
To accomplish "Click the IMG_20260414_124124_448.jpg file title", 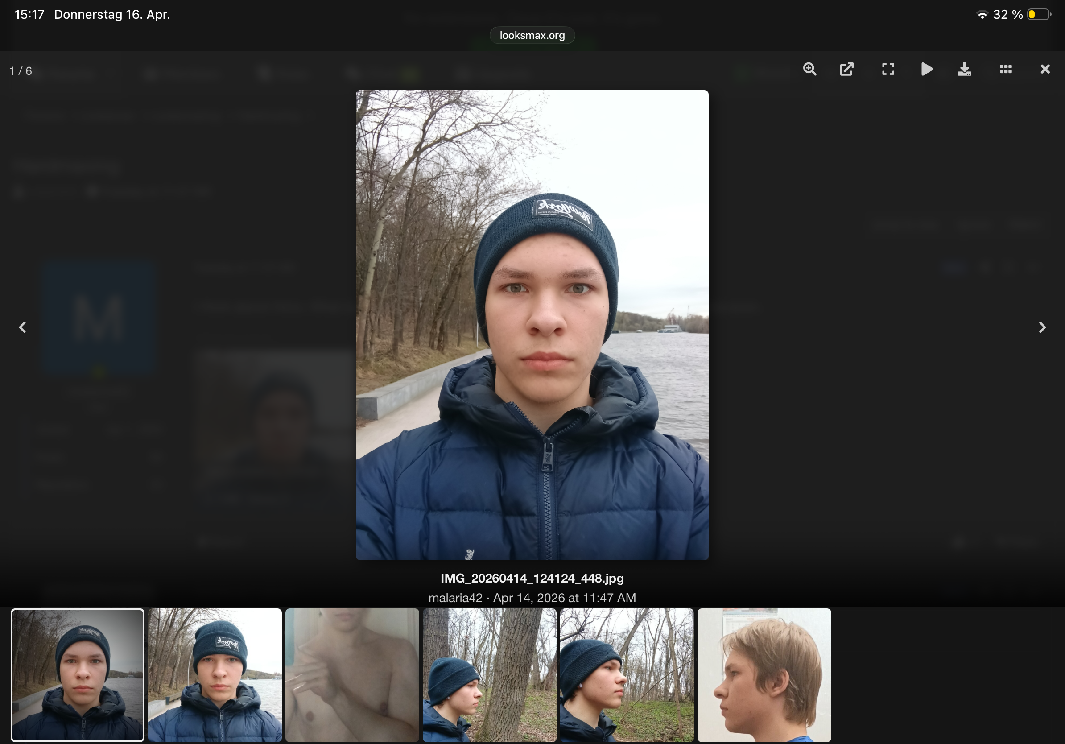I will pyautogui.click(x=532, y=579).
